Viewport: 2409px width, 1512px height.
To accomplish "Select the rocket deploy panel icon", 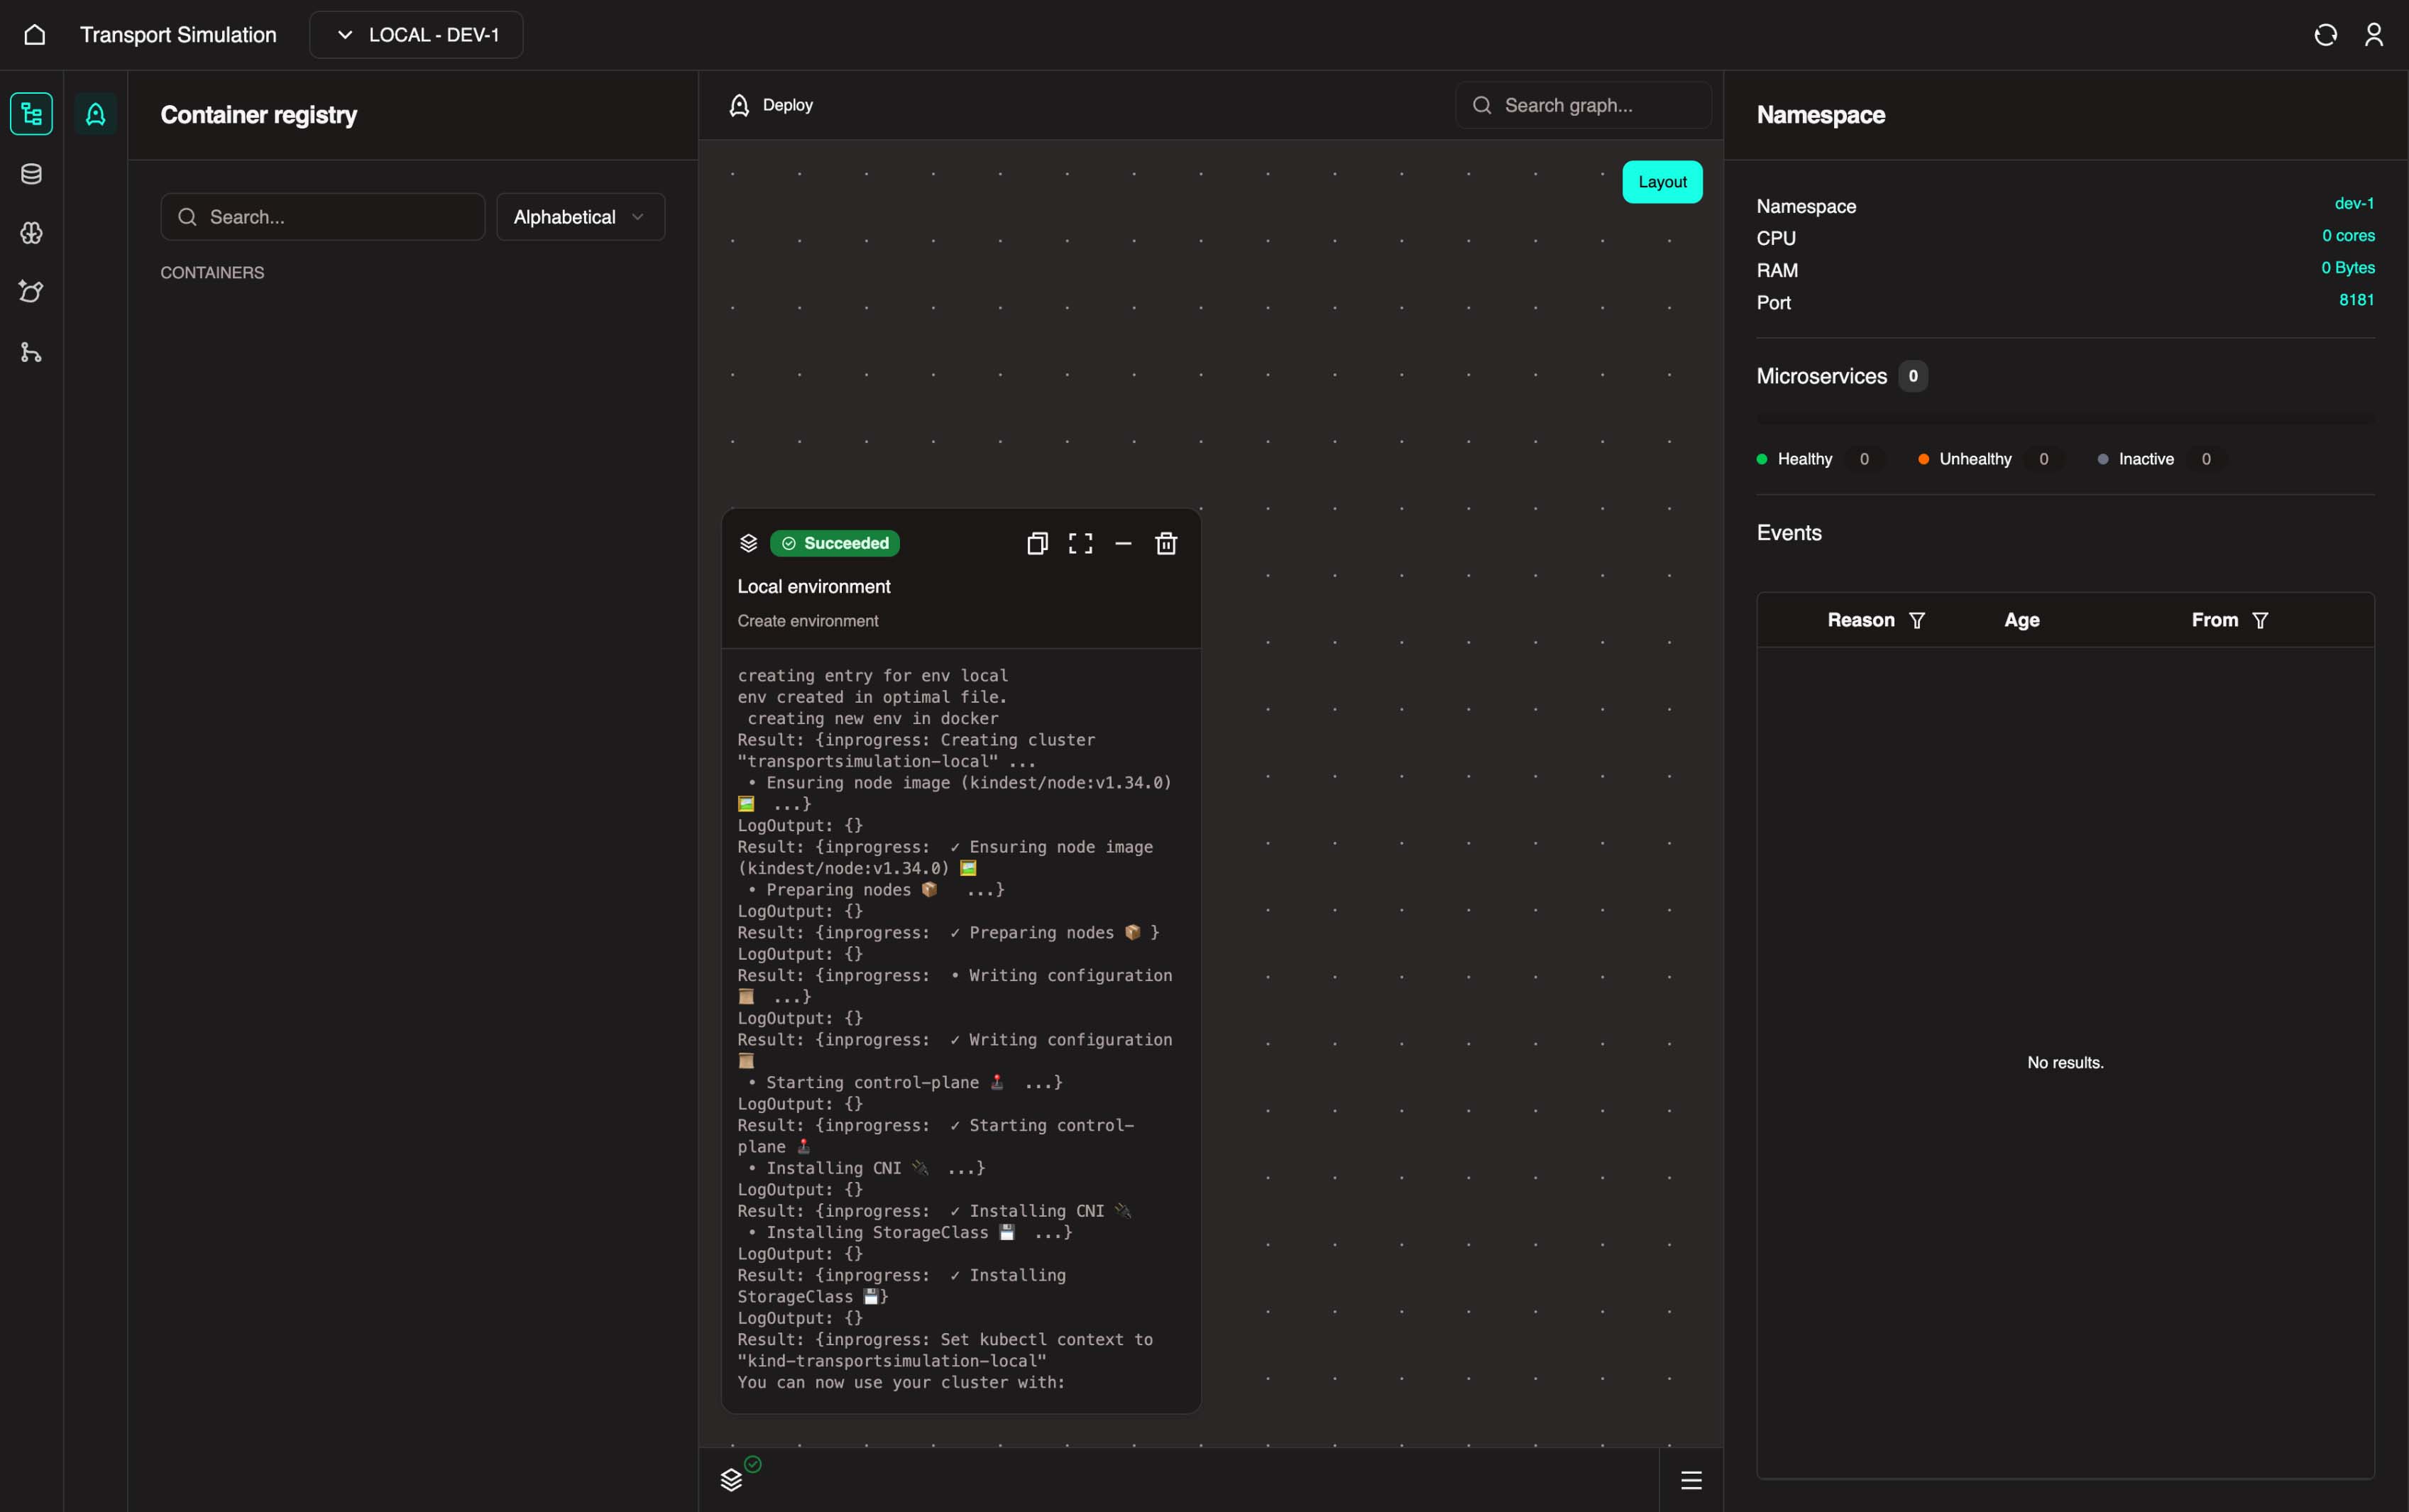I will 96,114.
